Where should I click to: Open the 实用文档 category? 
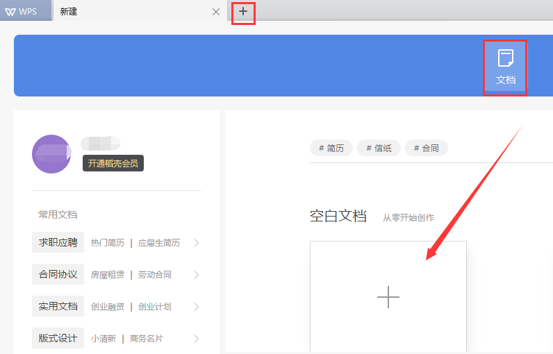tap(58, 306)
